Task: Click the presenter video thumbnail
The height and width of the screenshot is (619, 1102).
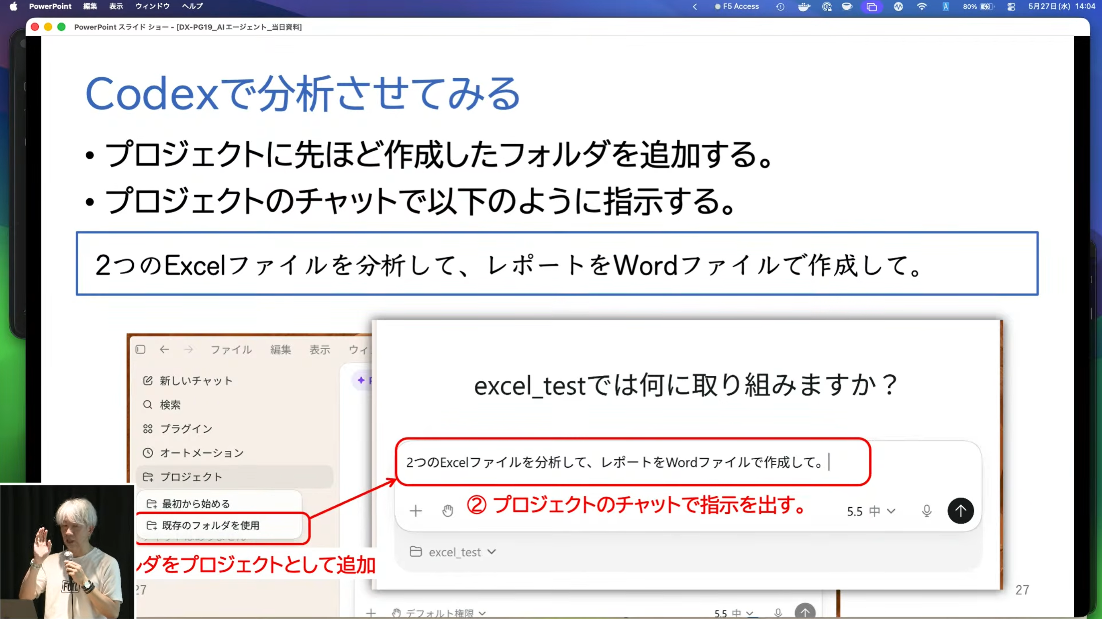Action: [x=67, y=551]
